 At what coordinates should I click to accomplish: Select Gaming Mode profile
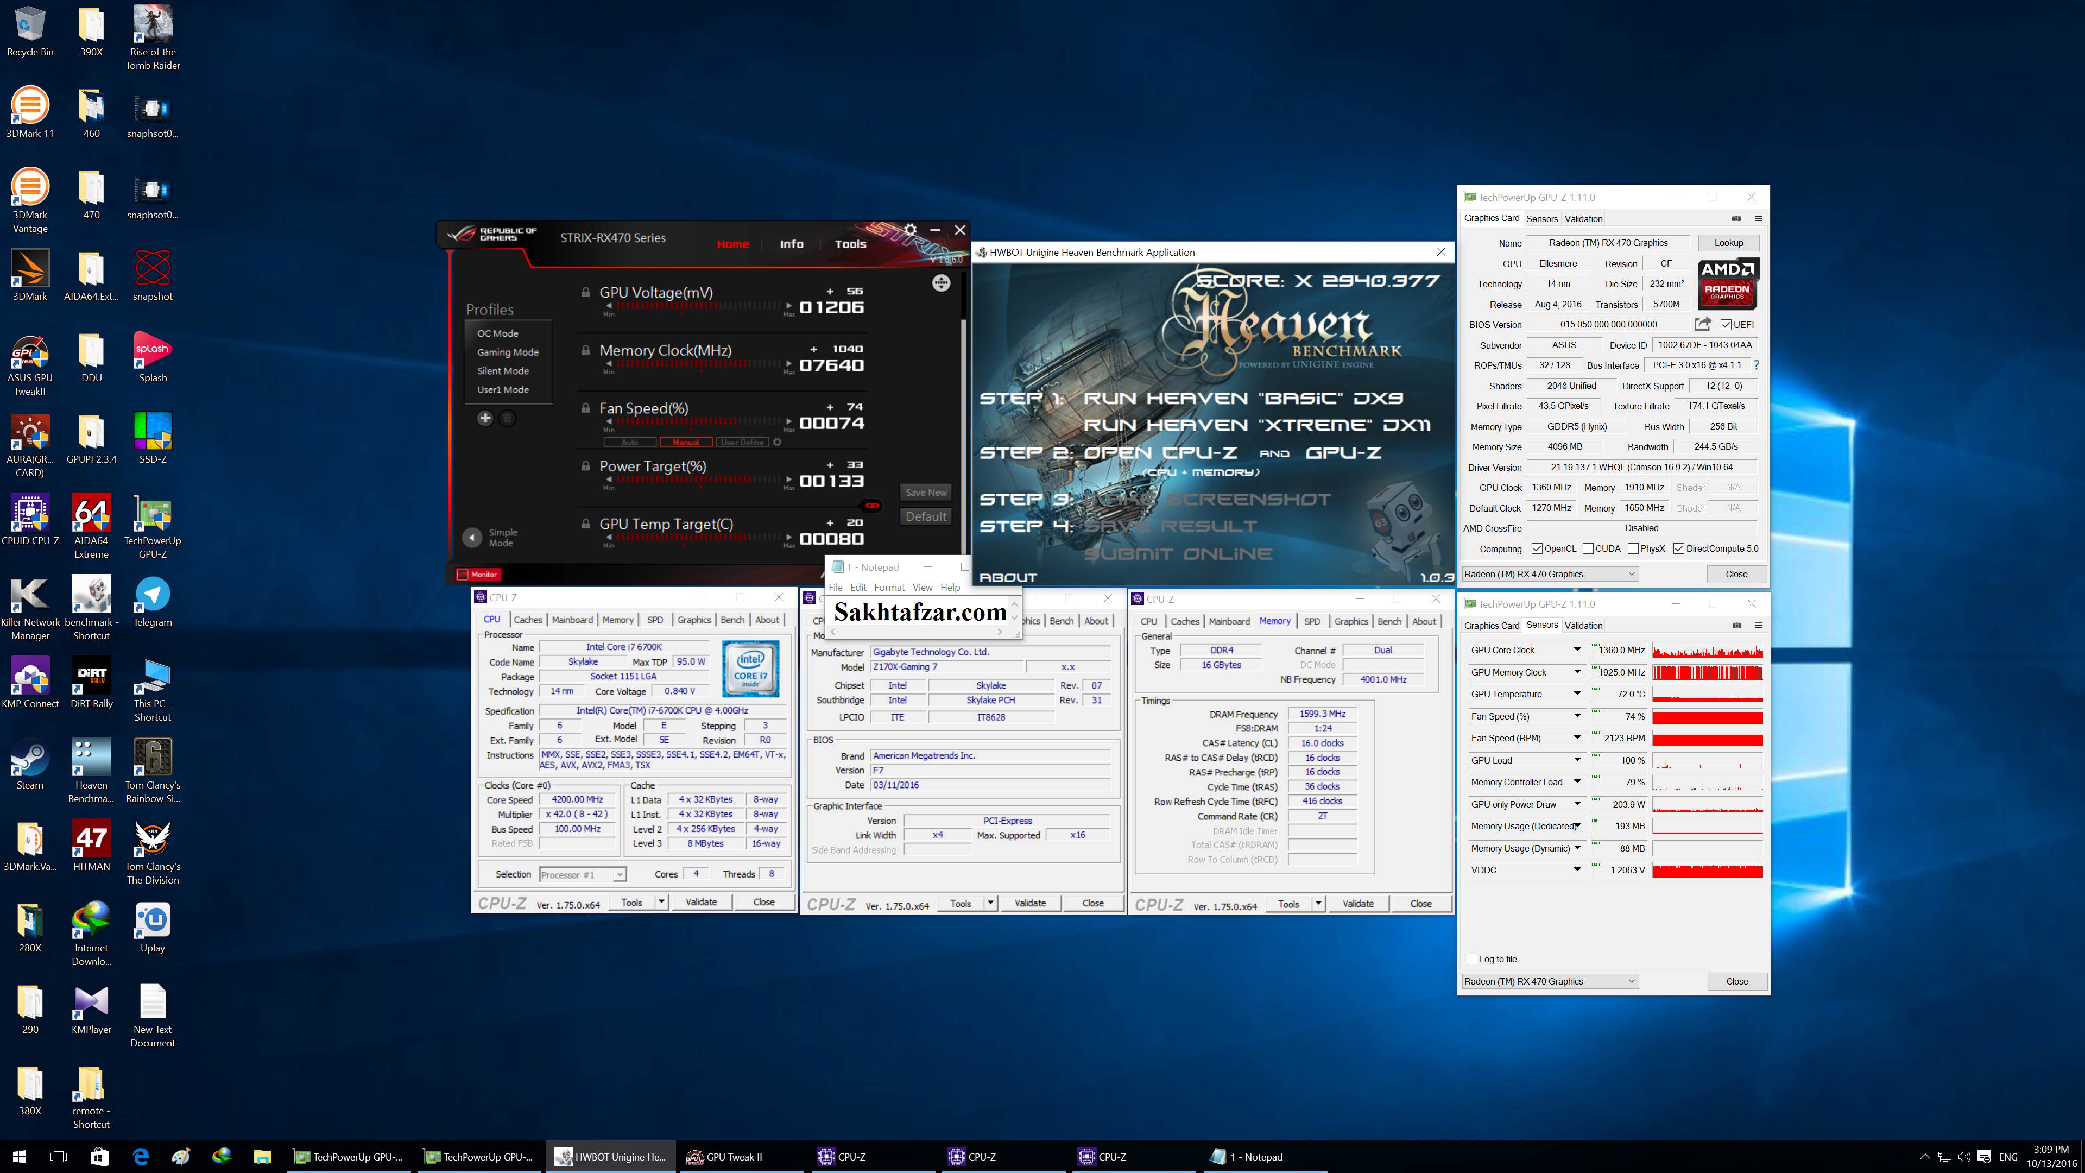508,352
